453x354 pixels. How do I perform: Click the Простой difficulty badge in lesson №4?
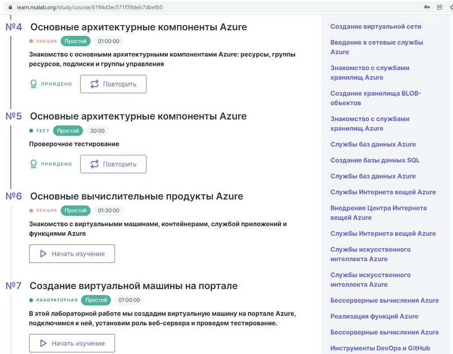75,41
